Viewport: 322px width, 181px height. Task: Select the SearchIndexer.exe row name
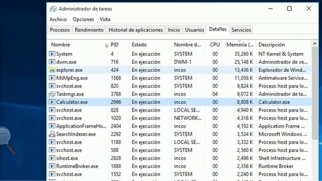[x=76, y=134]
